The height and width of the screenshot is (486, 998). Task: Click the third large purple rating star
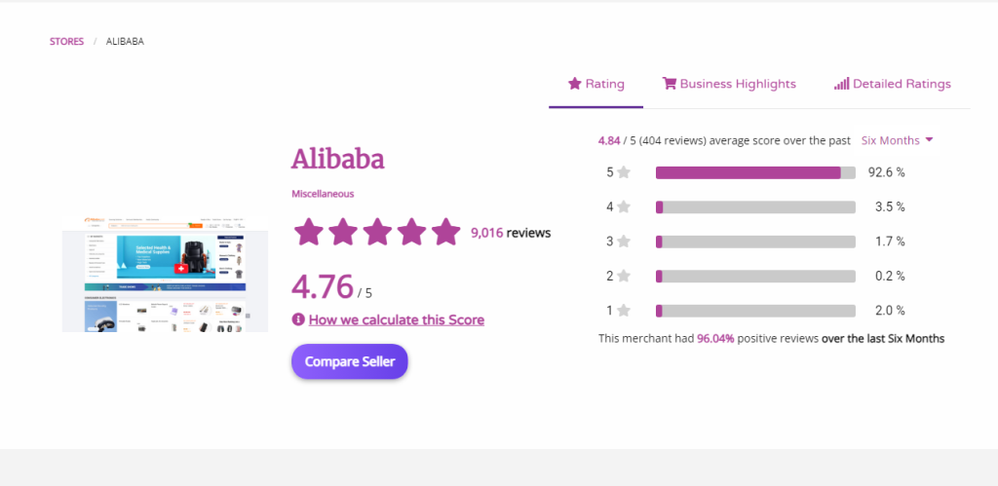pyautogui.click(x=377, y=232)
